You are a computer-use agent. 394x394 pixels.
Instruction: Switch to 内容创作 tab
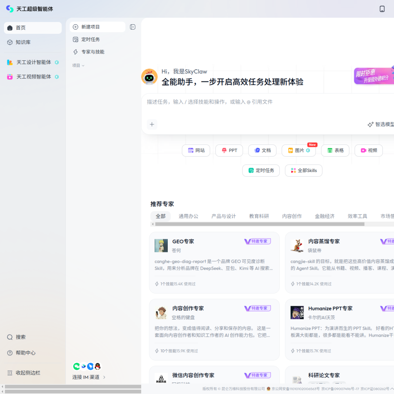click(292, 216)
